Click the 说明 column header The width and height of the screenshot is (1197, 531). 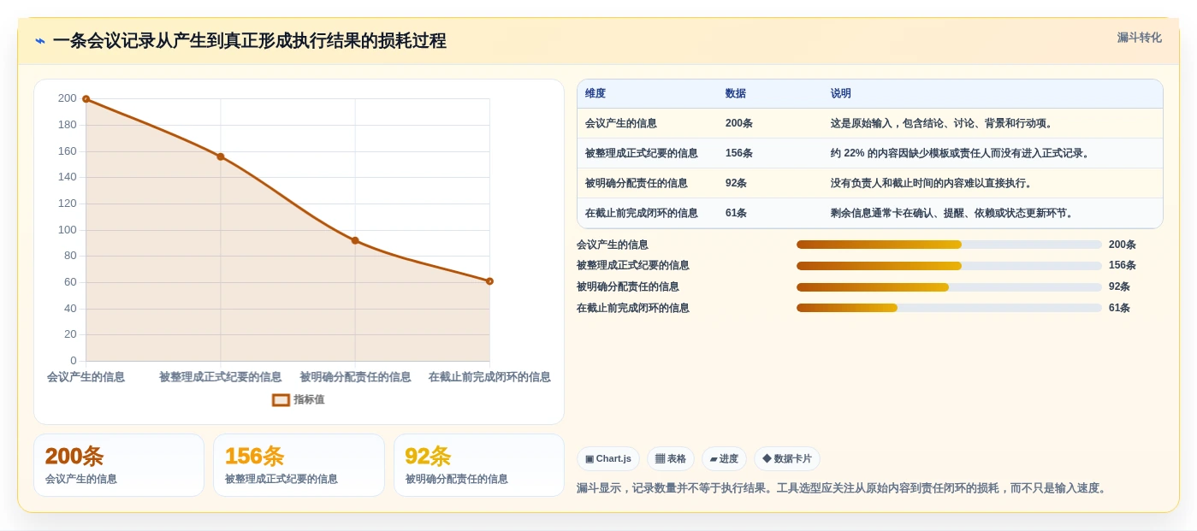840,93
